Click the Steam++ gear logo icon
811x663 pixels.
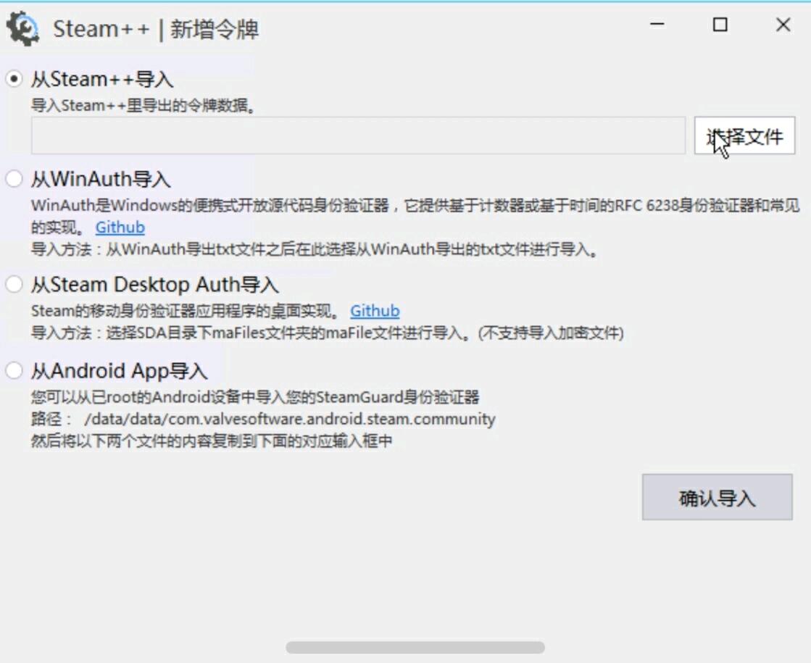pyautogui.click(x=22, y=29)
